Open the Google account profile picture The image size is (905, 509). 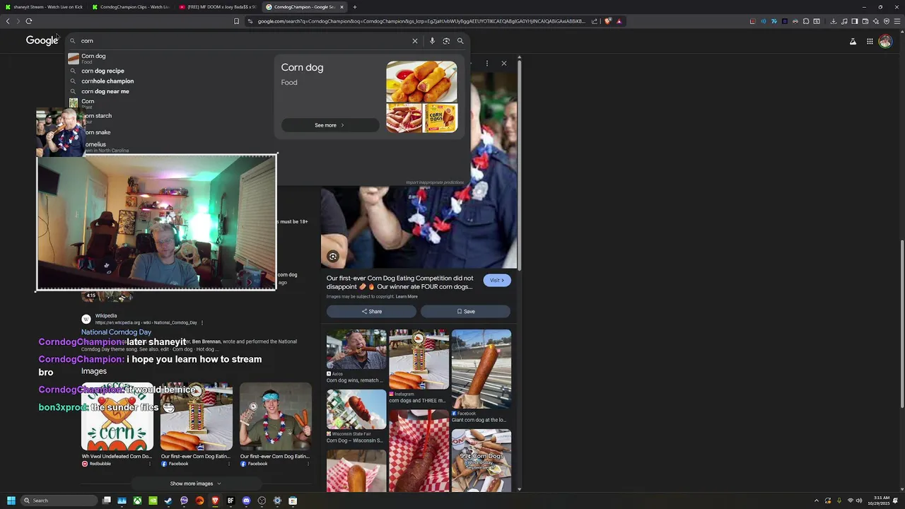click(x=885, y=42)
